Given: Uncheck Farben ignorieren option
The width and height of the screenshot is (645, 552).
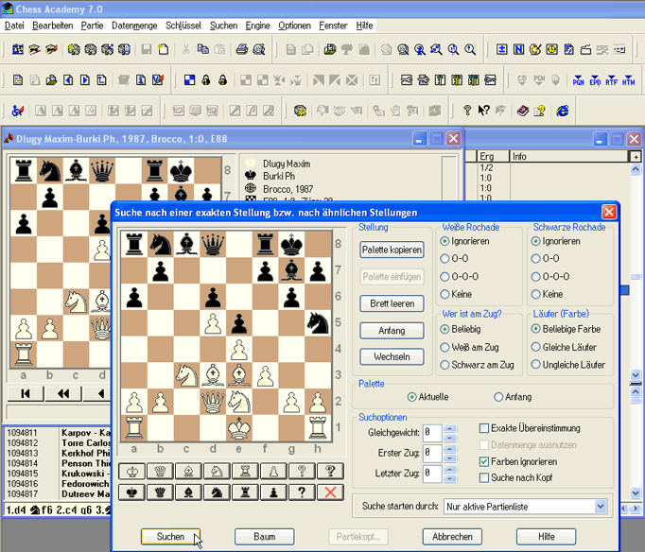Looking at the screenshot, I should [x=485, y=461].
